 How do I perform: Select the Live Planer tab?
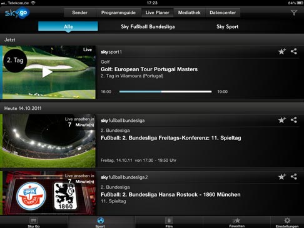157,12
